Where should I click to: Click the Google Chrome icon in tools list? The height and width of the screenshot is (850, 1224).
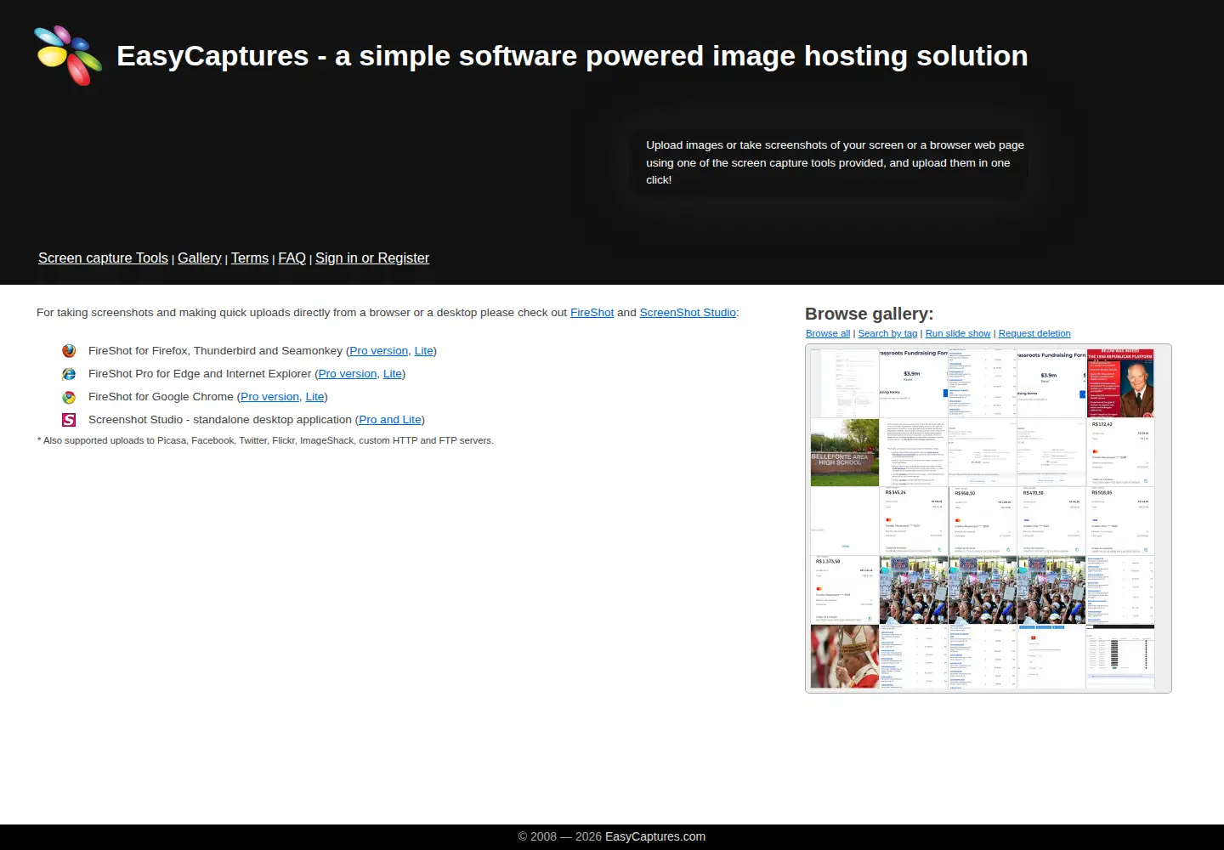[x=69, y=397]
